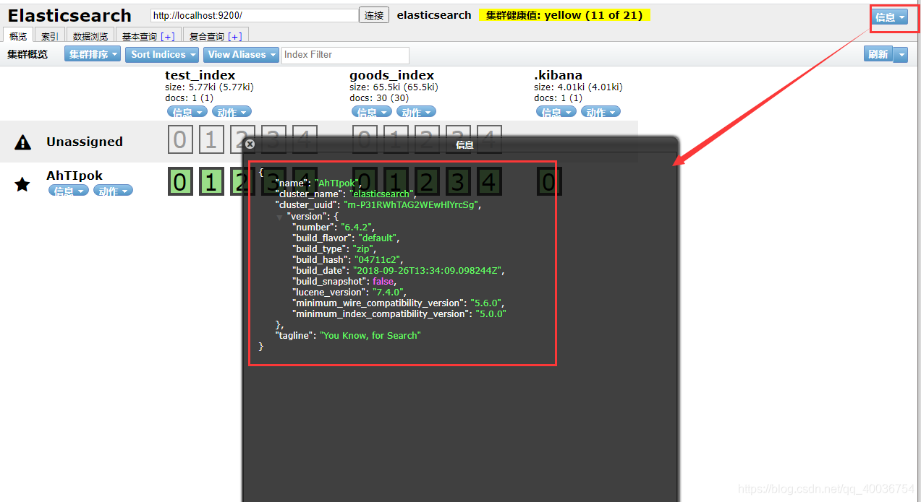The image size is (921, 502).
Task: Click "size: 4.01ki (4.01ki)" text
Action: click(578, 87)
